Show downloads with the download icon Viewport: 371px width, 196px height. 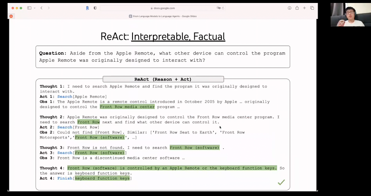[289, 8]
